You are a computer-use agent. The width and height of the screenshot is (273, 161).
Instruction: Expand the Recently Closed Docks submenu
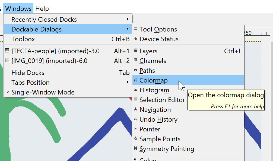click(x=128, y=20)
